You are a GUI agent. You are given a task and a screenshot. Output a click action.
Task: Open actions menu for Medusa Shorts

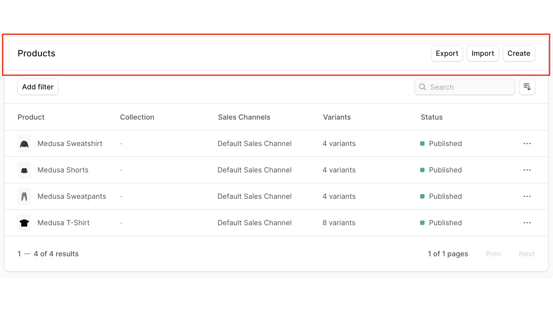pos(527,170)
